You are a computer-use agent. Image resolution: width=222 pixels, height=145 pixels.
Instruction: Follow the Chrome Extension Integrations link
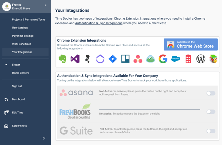(135, 19)
